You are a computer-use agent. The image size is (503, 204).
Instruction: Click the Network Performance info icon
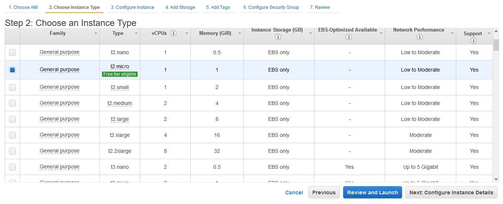(x=420, y=37)
